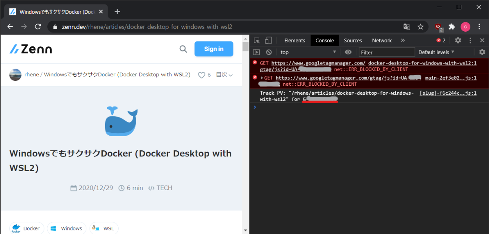
Task: Open uBlock Origin extension
Action: coord(439,27)
